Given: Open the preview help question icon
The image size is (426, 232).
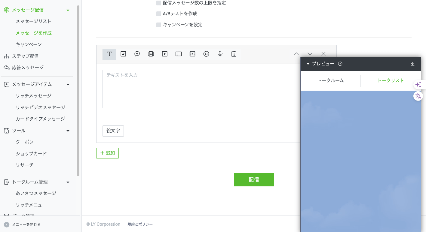Looking at the screenshot, I should pos(340,64).
